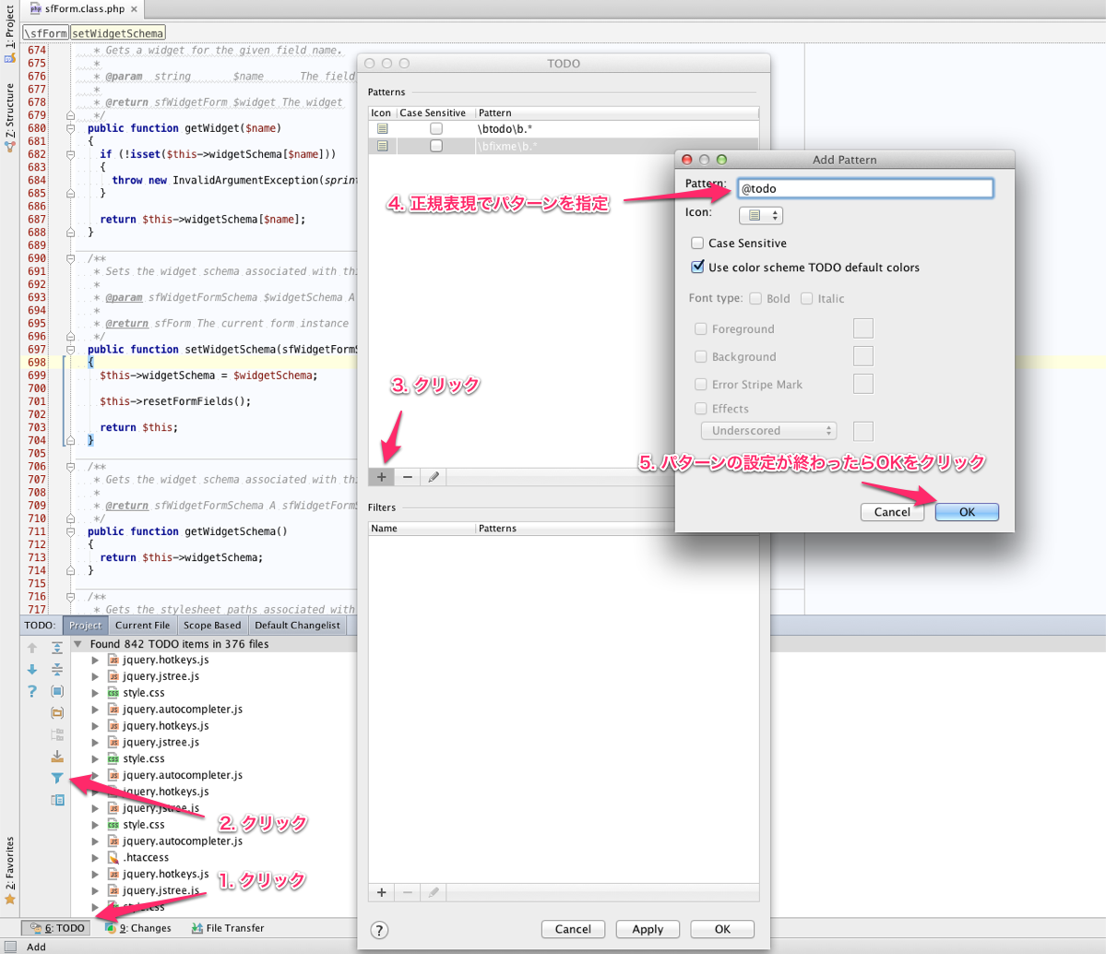Click the round help button in TODO dialog
The height and width of the screenshot is (954, 1106).
379,930
